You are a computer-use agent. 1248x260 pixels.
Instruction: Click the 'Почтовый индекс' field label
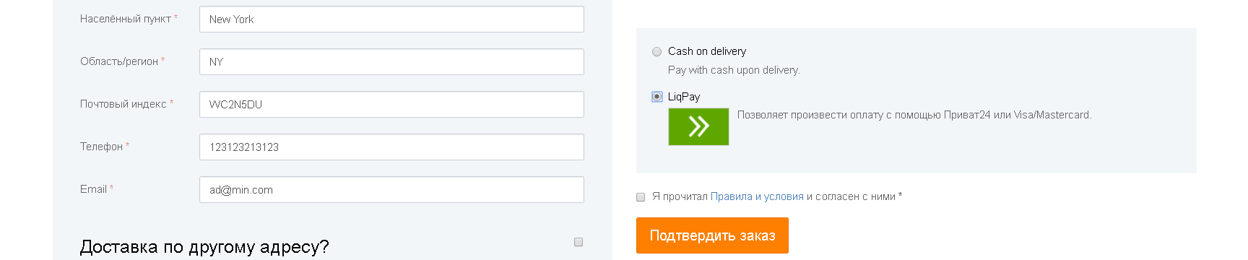pyautogui.click(x=123, y=104)
